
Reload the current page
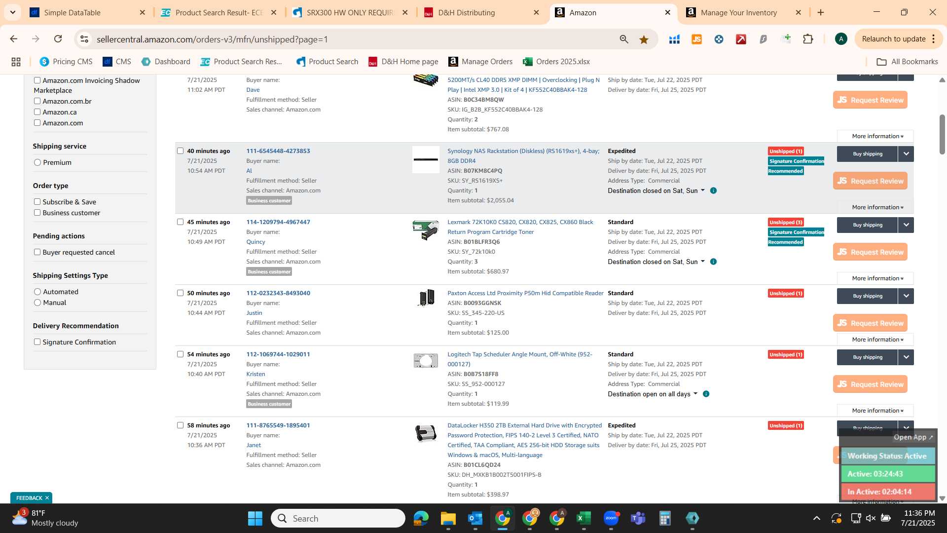tap(58, 39)
